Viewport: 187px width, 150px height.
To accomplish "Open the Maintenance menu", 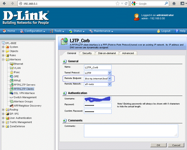I will coord(101,31).
